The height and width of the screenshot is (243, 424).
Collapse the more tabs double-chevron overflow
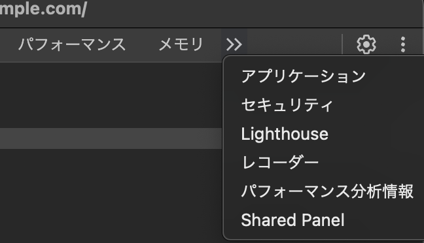(234, 44)
